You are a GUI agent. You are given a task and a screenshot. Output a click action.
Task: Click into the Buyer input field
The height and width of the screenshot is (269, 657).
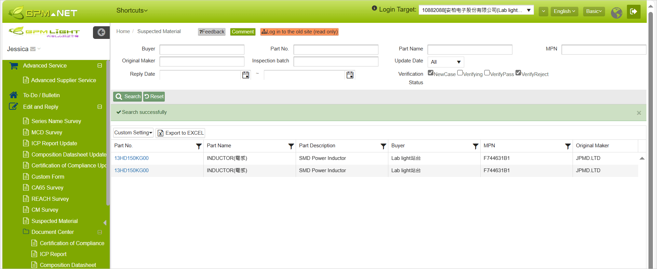click(202, 49)
